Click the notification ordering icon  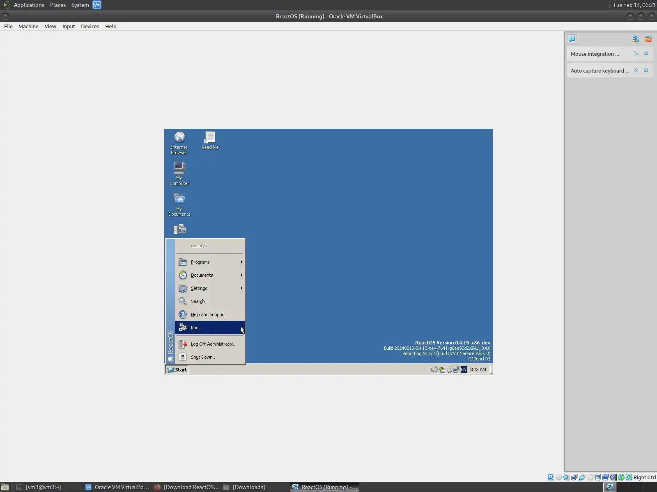(x=636, y=39)
